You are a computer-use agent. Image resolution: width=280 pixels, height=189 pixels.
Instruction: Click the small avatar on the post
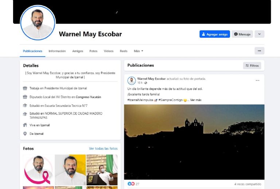[x=132, y=81]
